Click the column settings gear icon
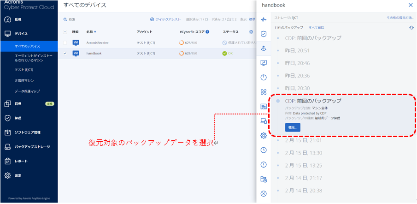Screen dimensions: 417x204 pyautogui.click(x=251, y=32)
